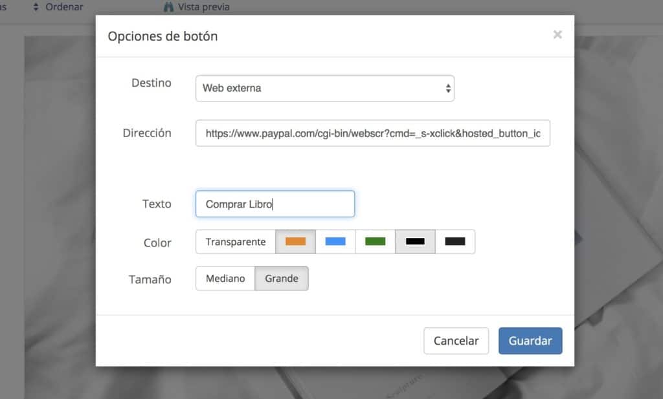Click the Dirección URL field
The width and height of the screenshot is (663, 399).
[x=372, y=133]
